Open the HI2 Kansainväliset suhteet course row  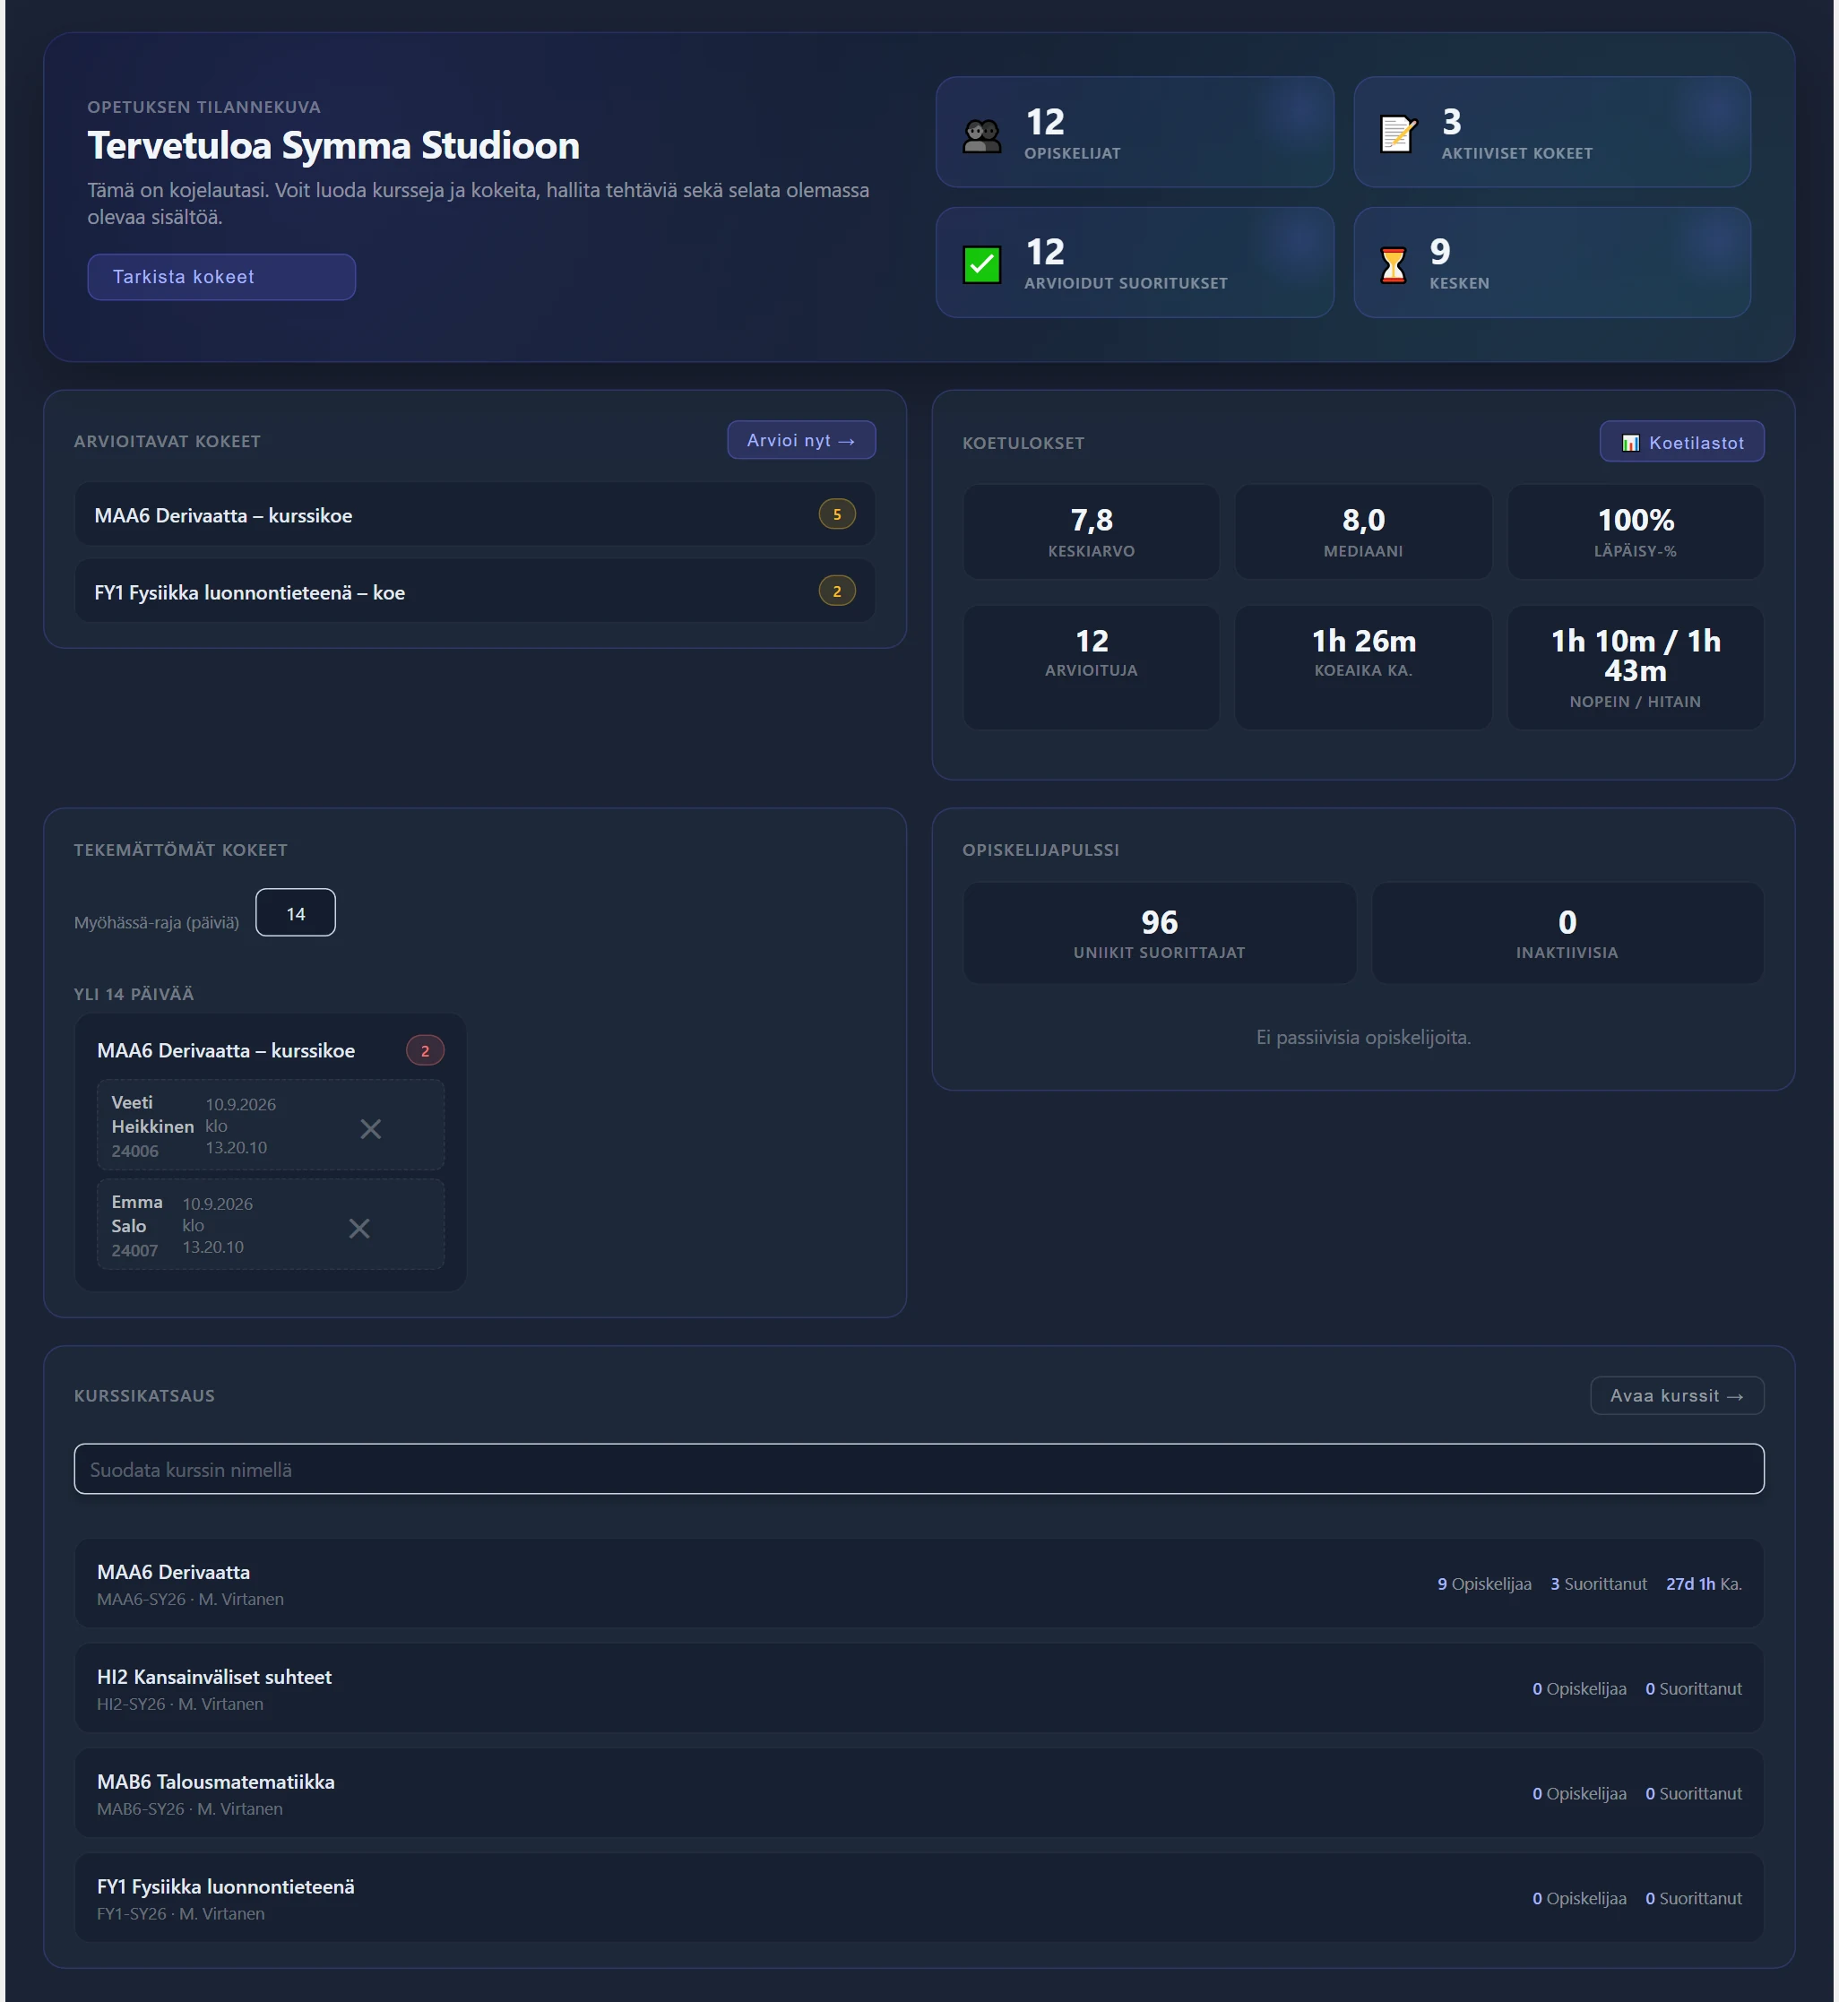point(919,1687)
